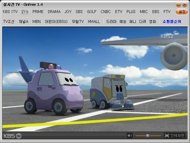Open the MBN channel
190x143 pixels.
pyautogui.click(x=37, y=21)
